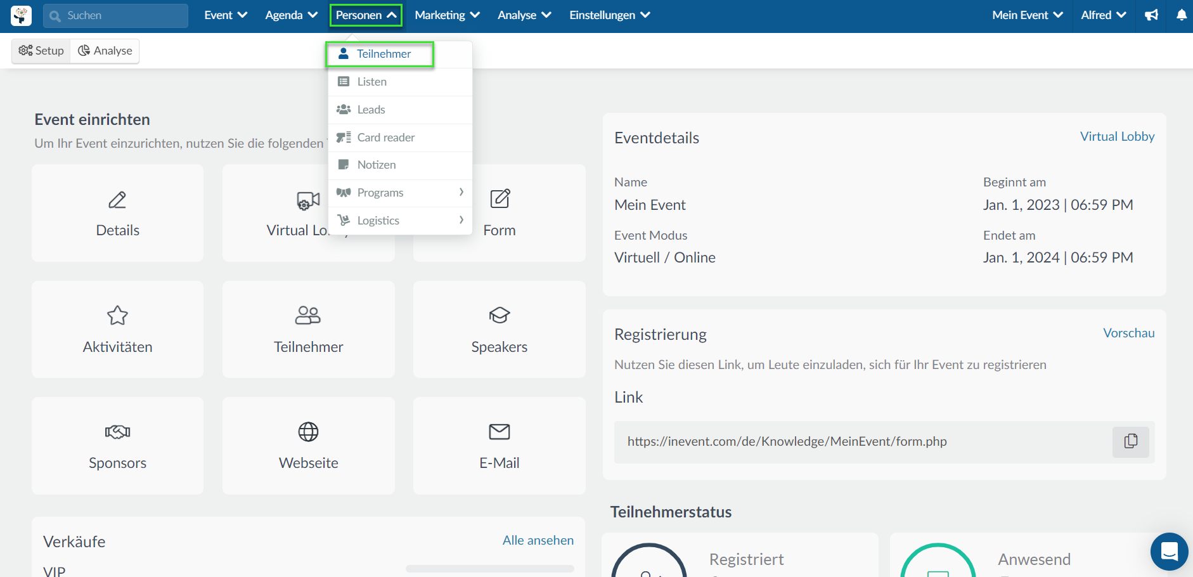Open the Webseite globe card
This screenshot has height=577, width=1193.
[309, 446]
